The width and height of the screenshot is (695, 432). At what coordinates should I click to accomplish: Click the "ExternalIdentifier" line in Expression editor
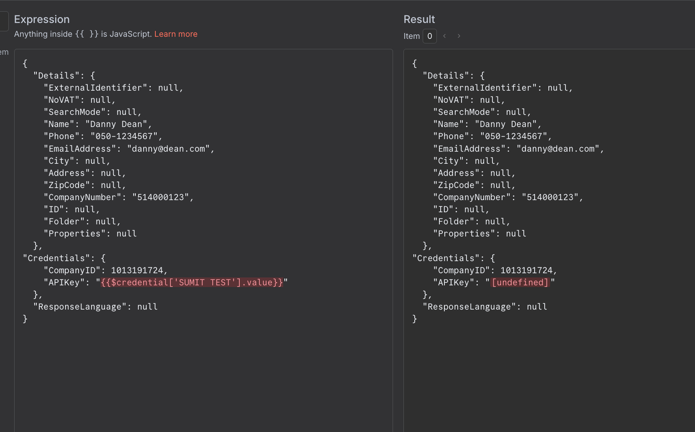point(114,88)
